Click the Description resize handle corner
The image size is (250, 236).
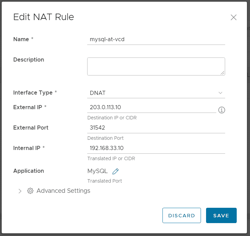222,73
